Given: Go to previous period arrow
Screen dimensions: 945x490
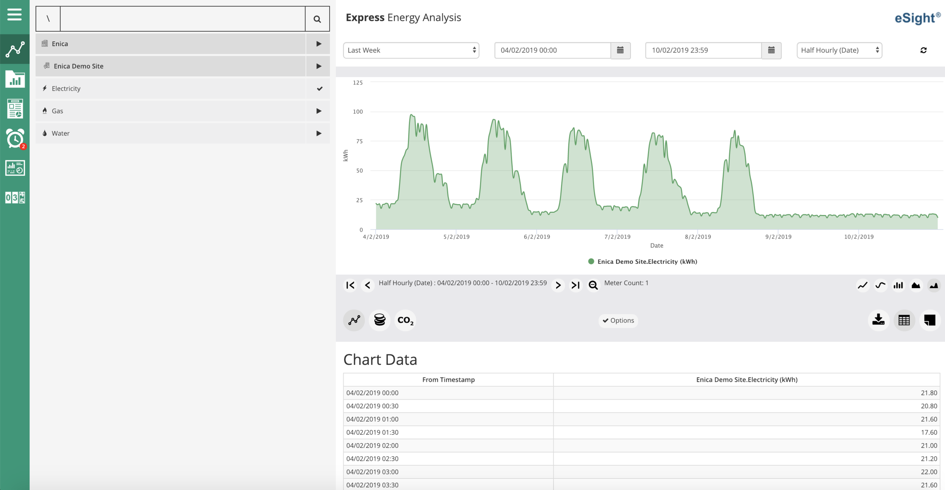Looking at the screenshot, I should pos(368,285).
